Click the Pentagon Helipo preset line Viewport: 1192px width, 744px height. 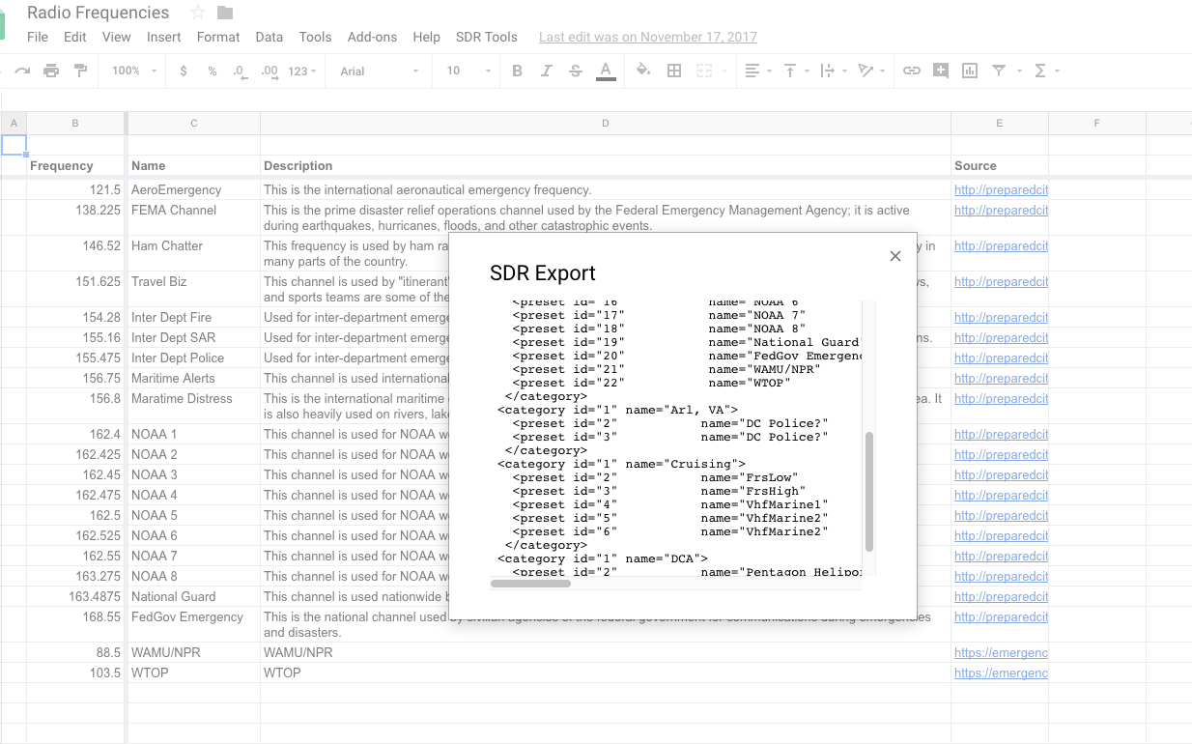(687, 572)
